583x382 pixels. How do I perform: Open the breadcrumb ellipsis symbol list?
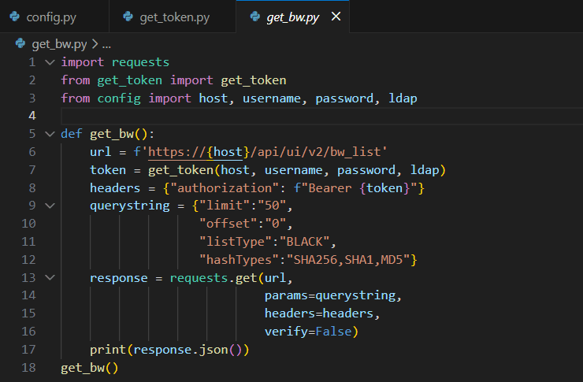point(106,45)
